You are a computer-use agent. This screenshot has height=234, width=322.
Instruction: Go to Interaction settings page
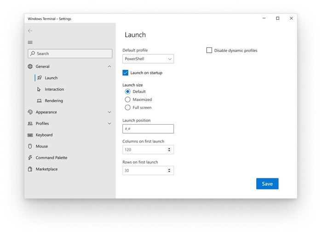click(54, 89)
